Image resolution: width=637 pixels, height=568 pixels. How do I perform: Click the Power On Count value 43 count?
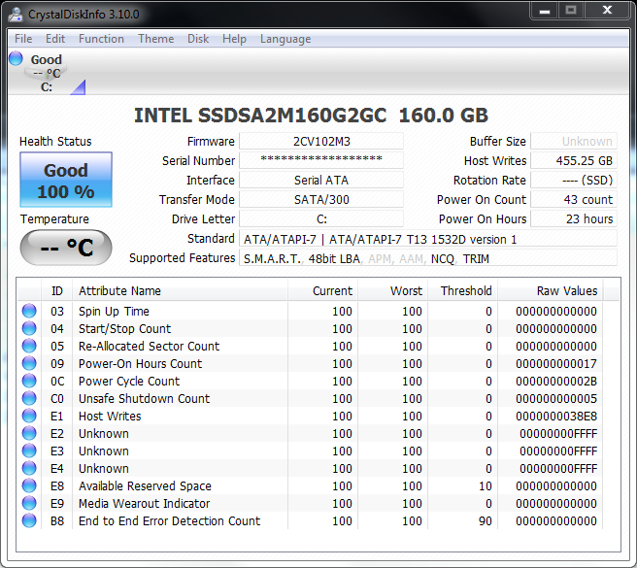[x=574, y=199]
